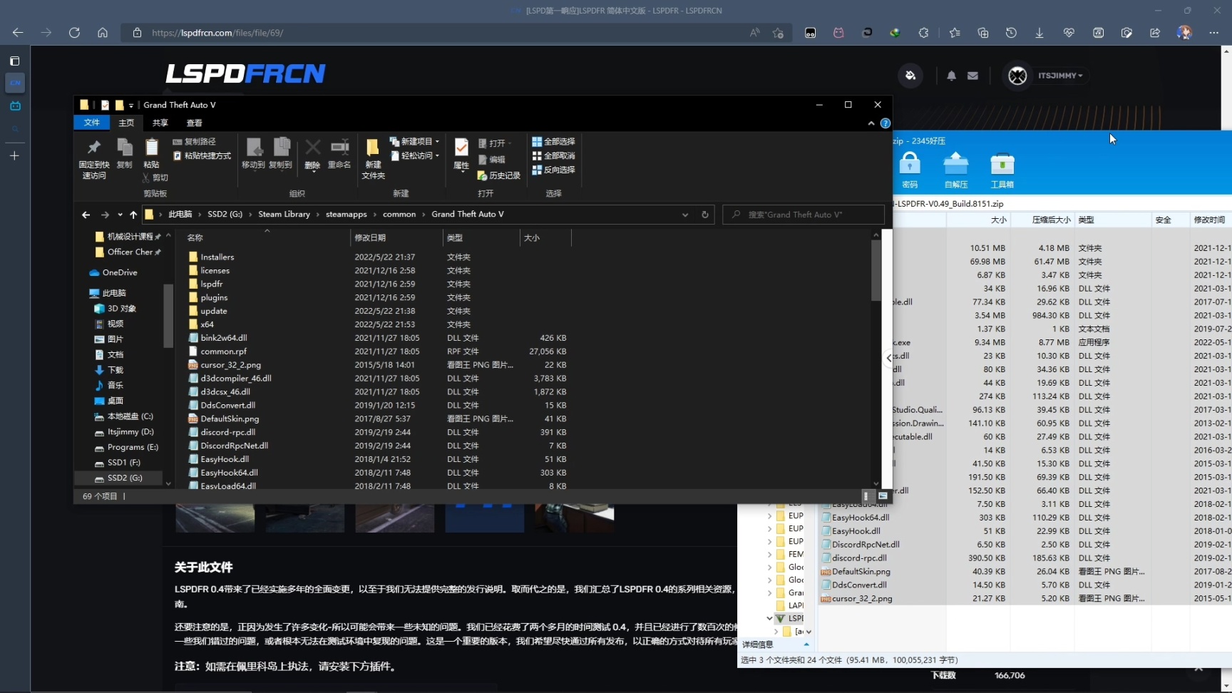Click Edit (编辑) in ribbon
Screen dimensions: 1232x693
[x=492, y=160]
